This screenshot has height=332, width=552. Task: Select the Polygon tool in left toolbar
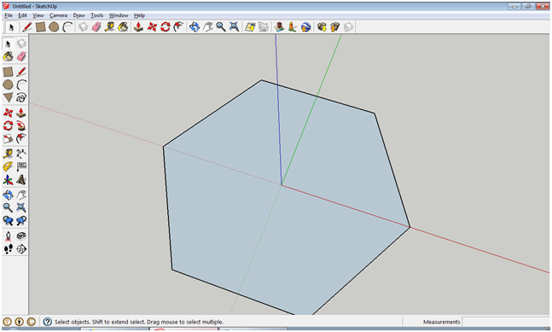[x=8, y=97]
